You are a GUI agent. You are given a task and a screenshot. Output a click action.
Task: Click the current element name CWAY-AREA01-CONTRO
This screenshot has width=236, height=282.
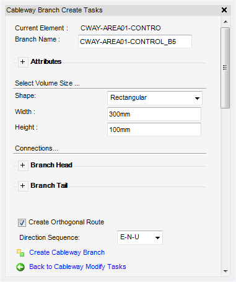pyautogui.click(x=121, y=28)
